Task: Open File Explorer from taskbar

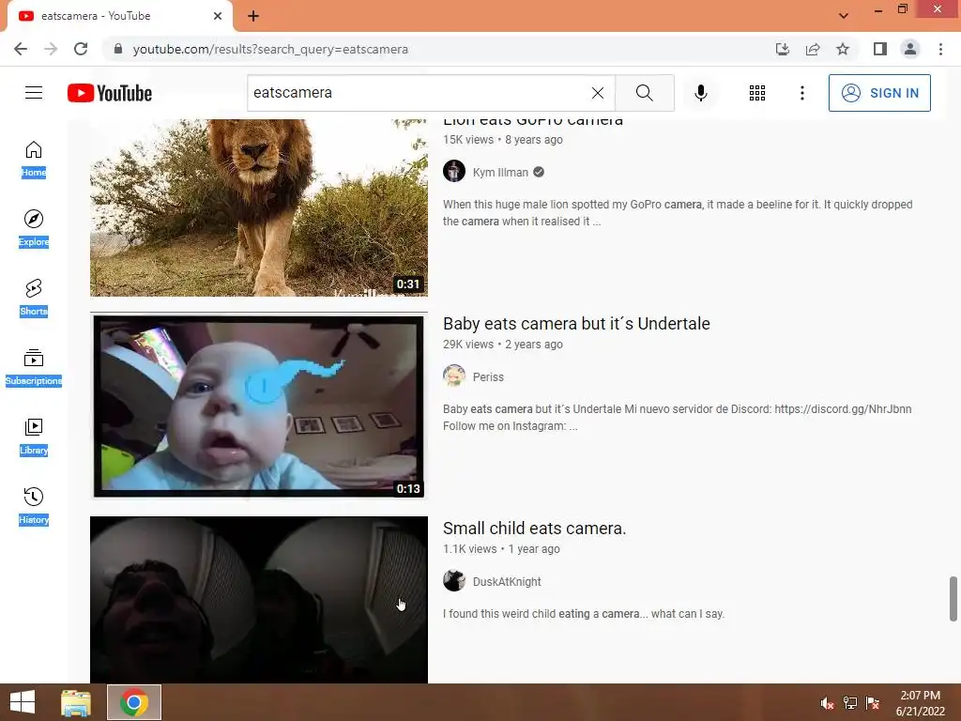Action: pos(76,702)
